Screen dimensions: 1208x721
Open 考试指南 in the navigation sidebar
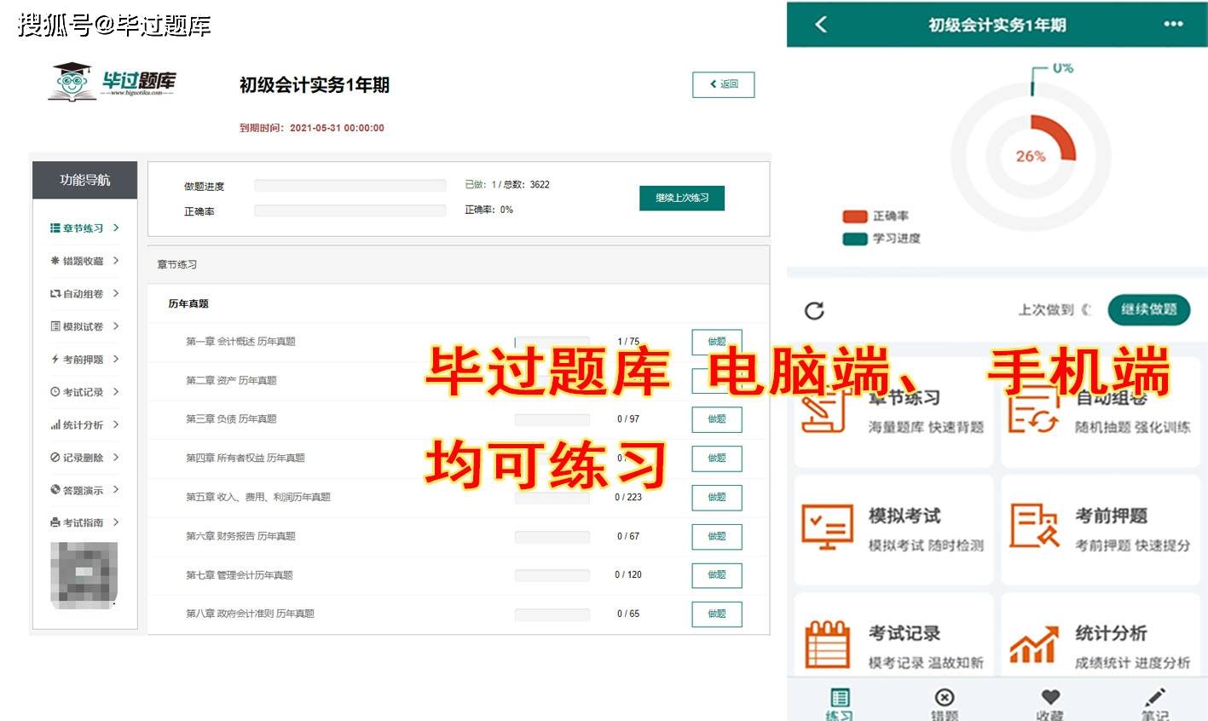pos(84,522)
